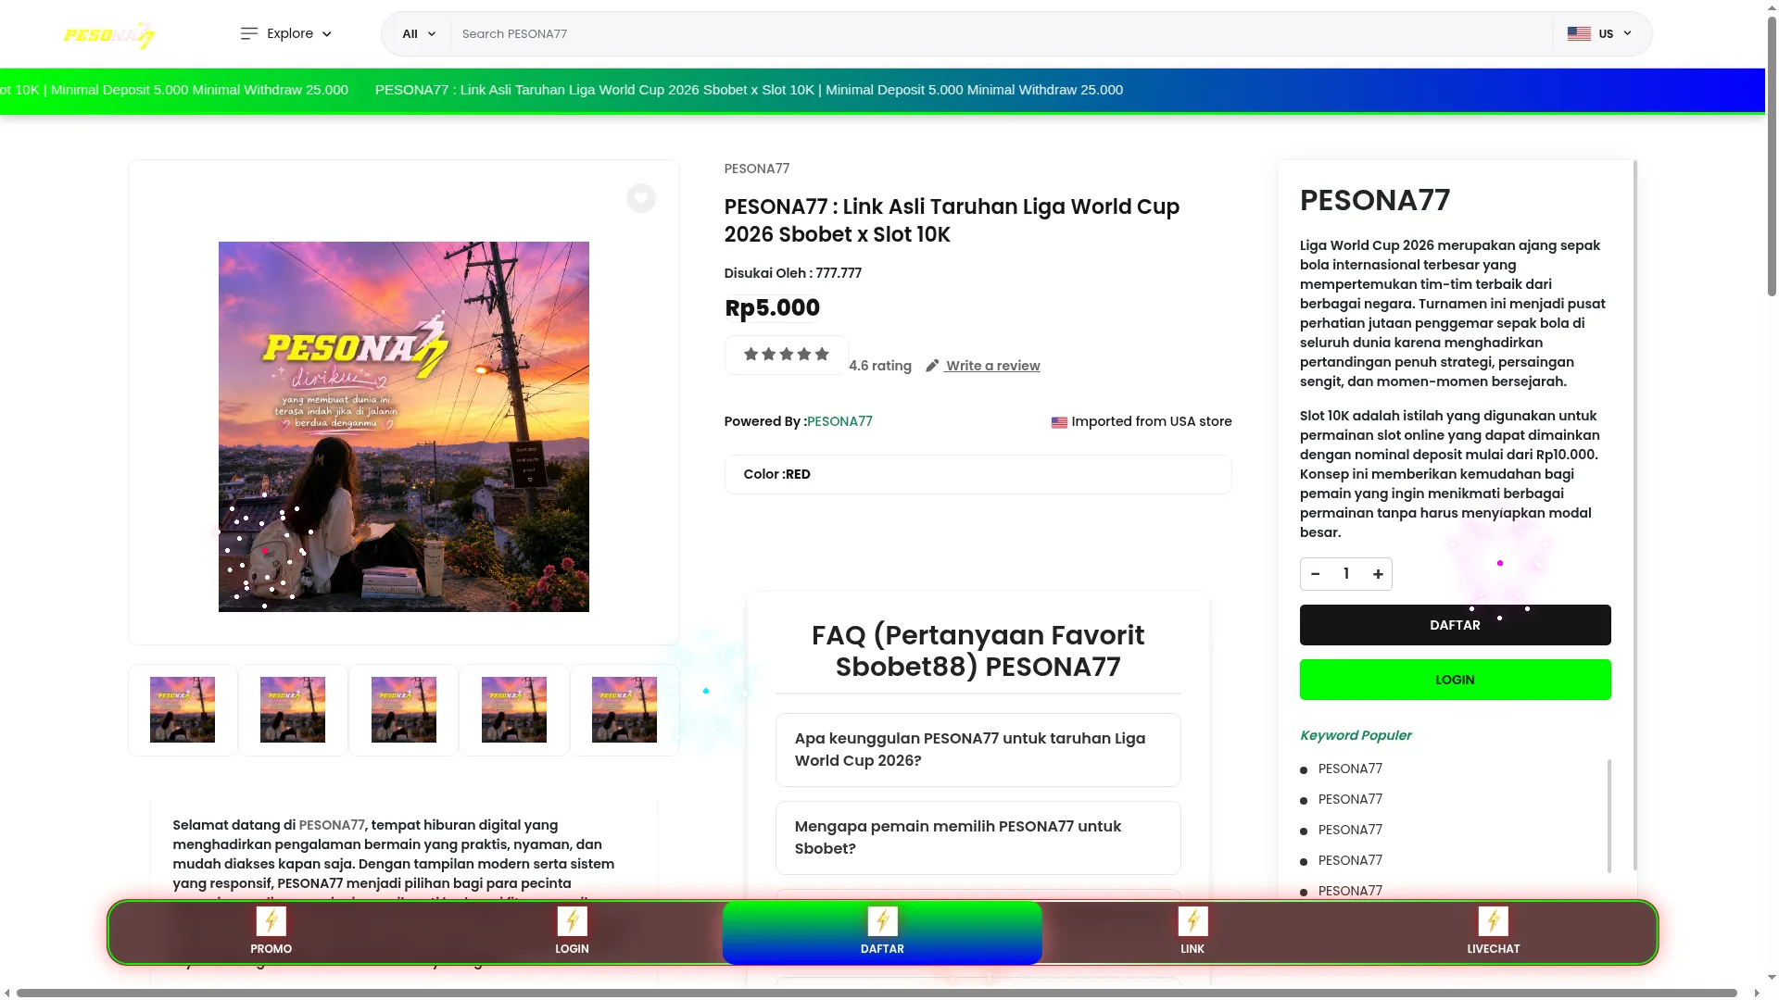This screenshot has width=1779, height=1000.
Task: Click the pencil icon beside Write a review
Action: pyautogui.click(x=932, y=366)
